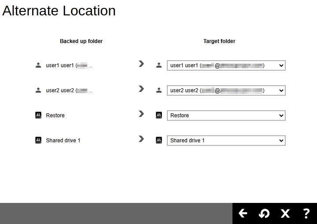Click the person icon next to user1 target dropdown
This screenshot has height=224, width=317.
[x=159, y=65]
